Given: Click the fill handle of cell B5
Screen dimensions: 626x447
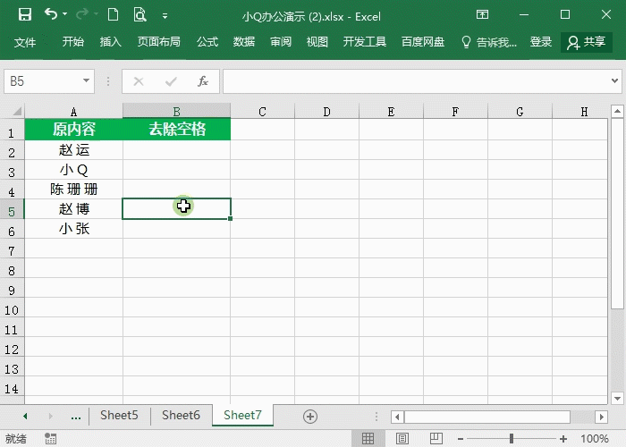Looking at the screenshot, I should [231, 218].
